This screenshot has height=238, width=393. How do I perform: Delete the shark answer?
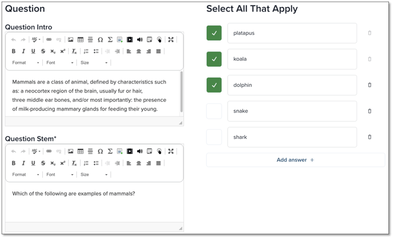pos(369,137)
